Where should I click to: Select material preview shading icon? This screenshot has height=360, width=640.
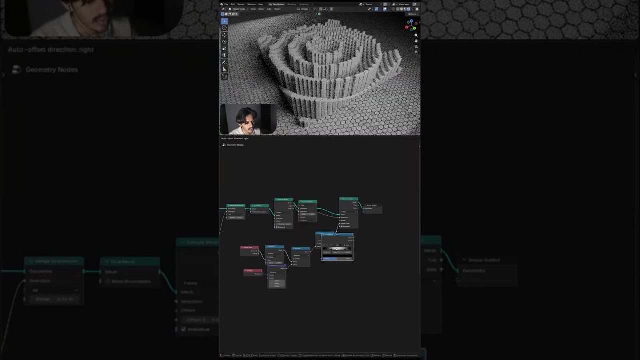[x=405, y=9]
